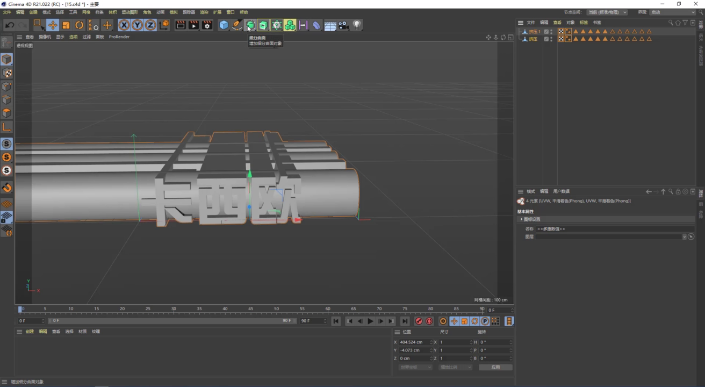The width and height of the screenshot is (705, 387).
Task: Click the X position input field
Action: click(414, 342)
